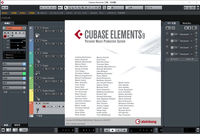This screenshot has width=200, height=134.
Task: Toggle record enable on Vocals track
Action: pos(44,106)
